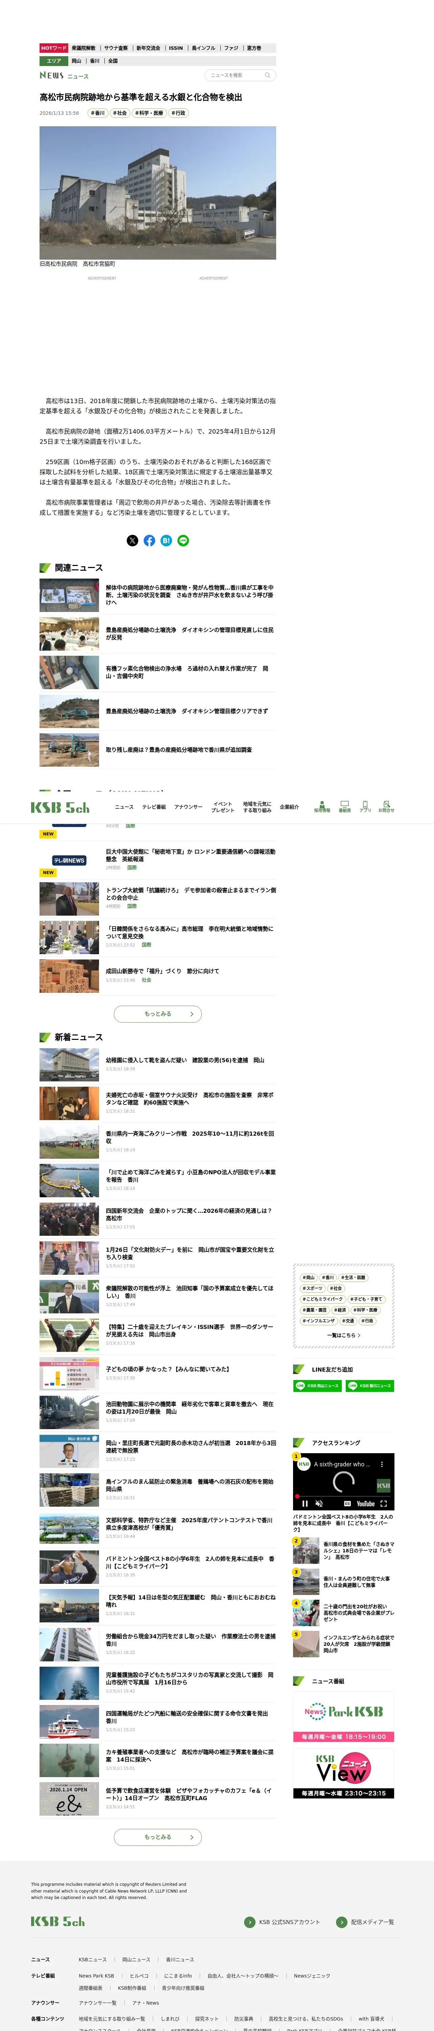Click the #香川 tag under headline
434x2031 pixels.
[98, 113]
